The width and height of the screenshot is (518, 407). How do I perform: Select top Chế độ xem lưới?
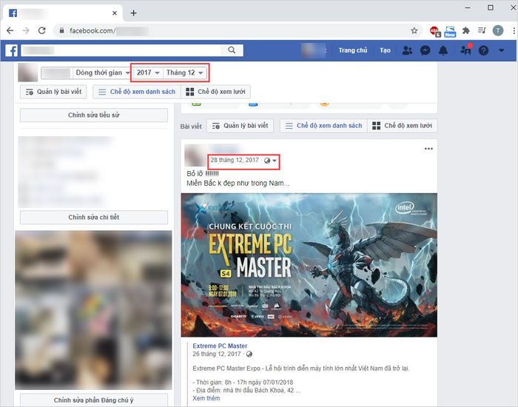tap(216, 92)
